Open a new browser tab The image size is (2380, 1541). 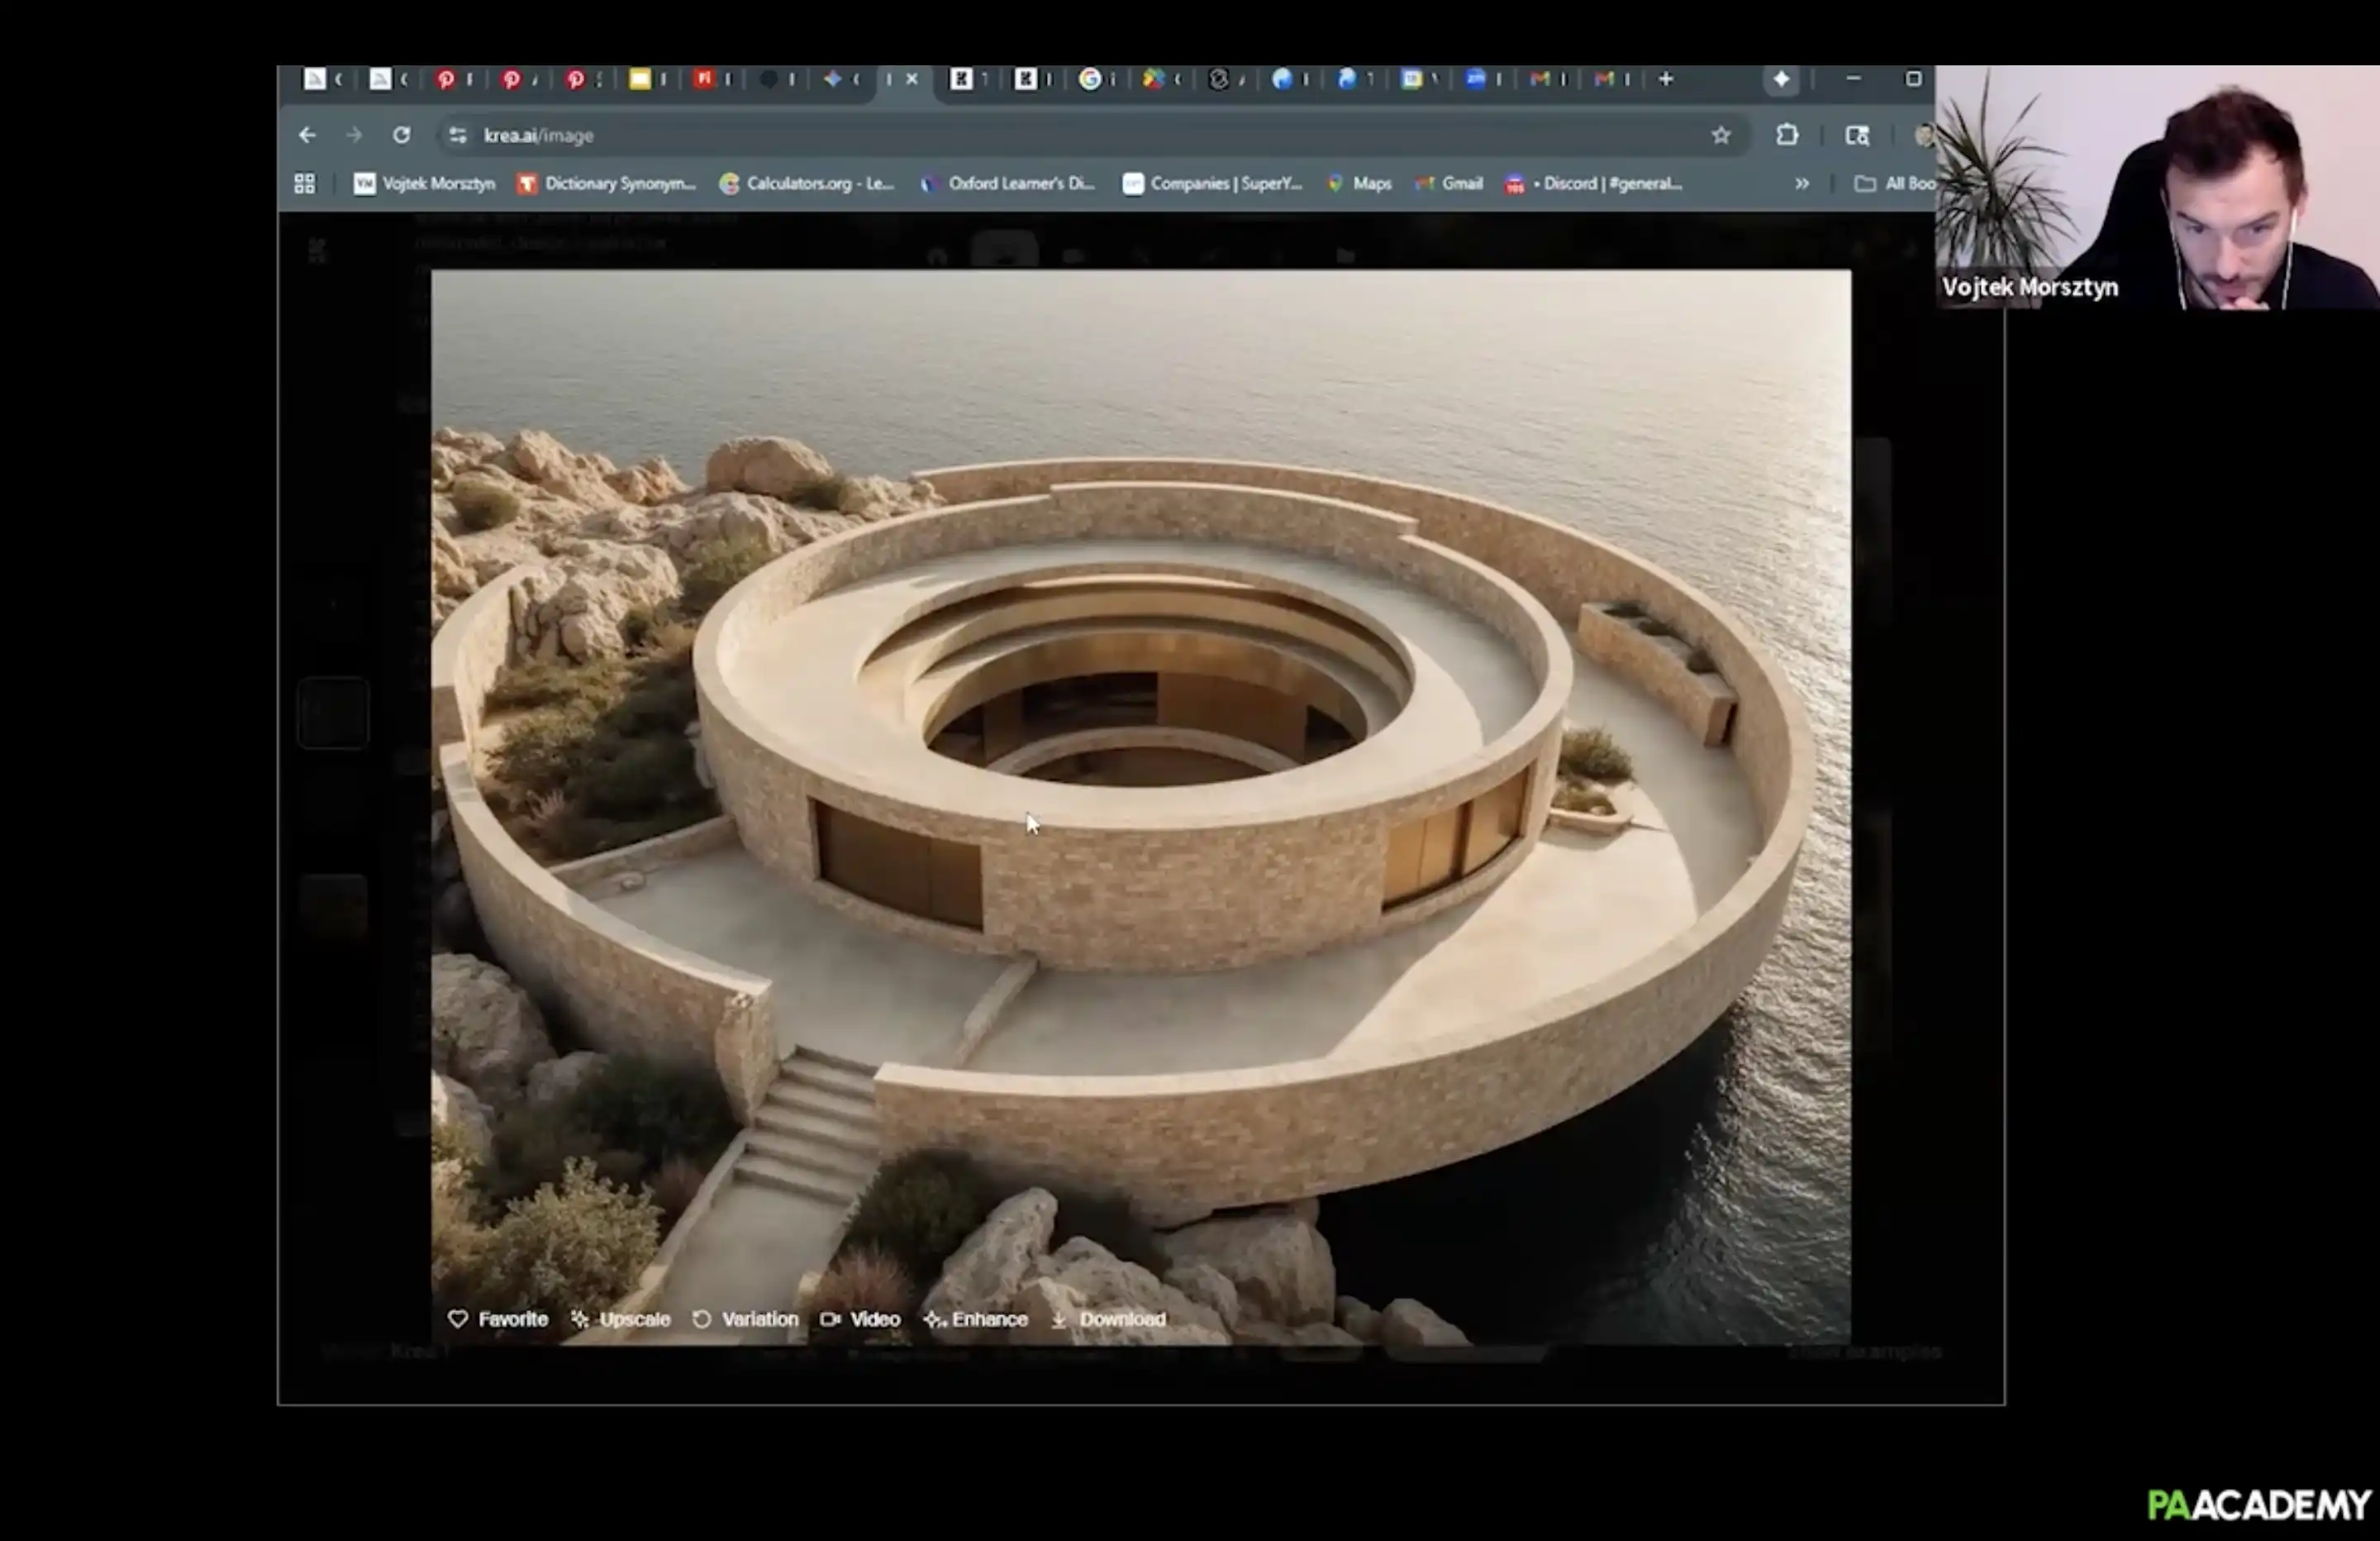1665,79
